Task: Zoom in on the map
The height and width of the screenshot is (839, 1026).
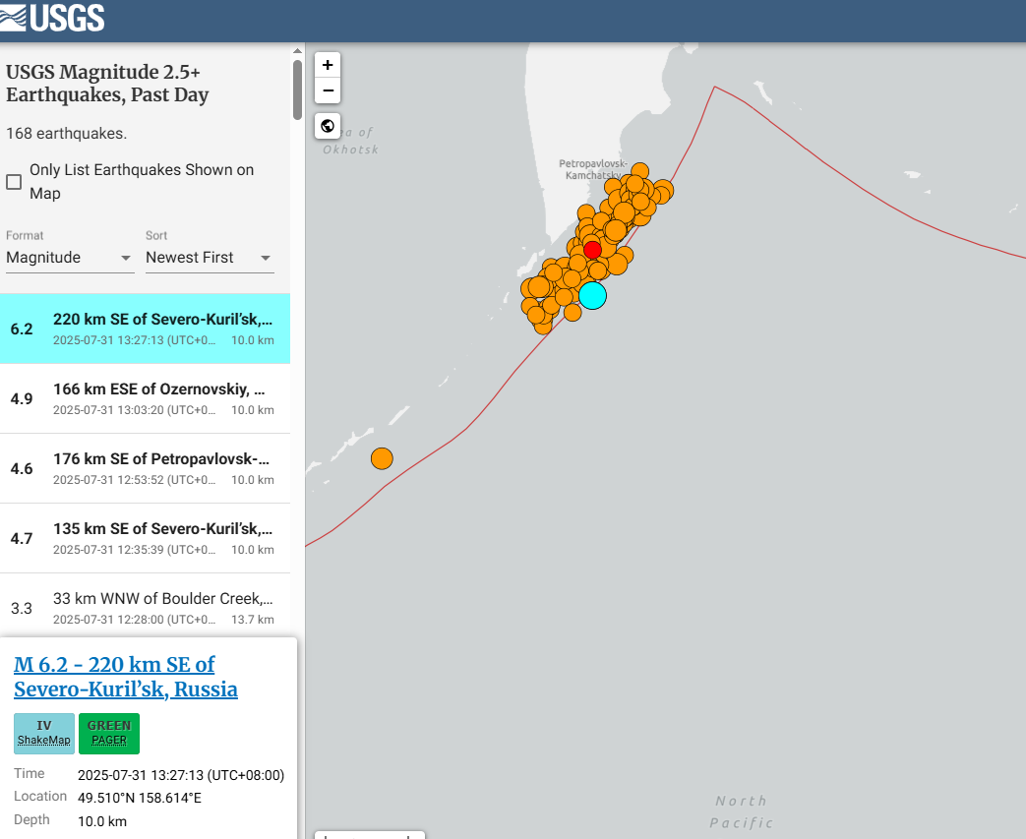Action: (328, 65)
